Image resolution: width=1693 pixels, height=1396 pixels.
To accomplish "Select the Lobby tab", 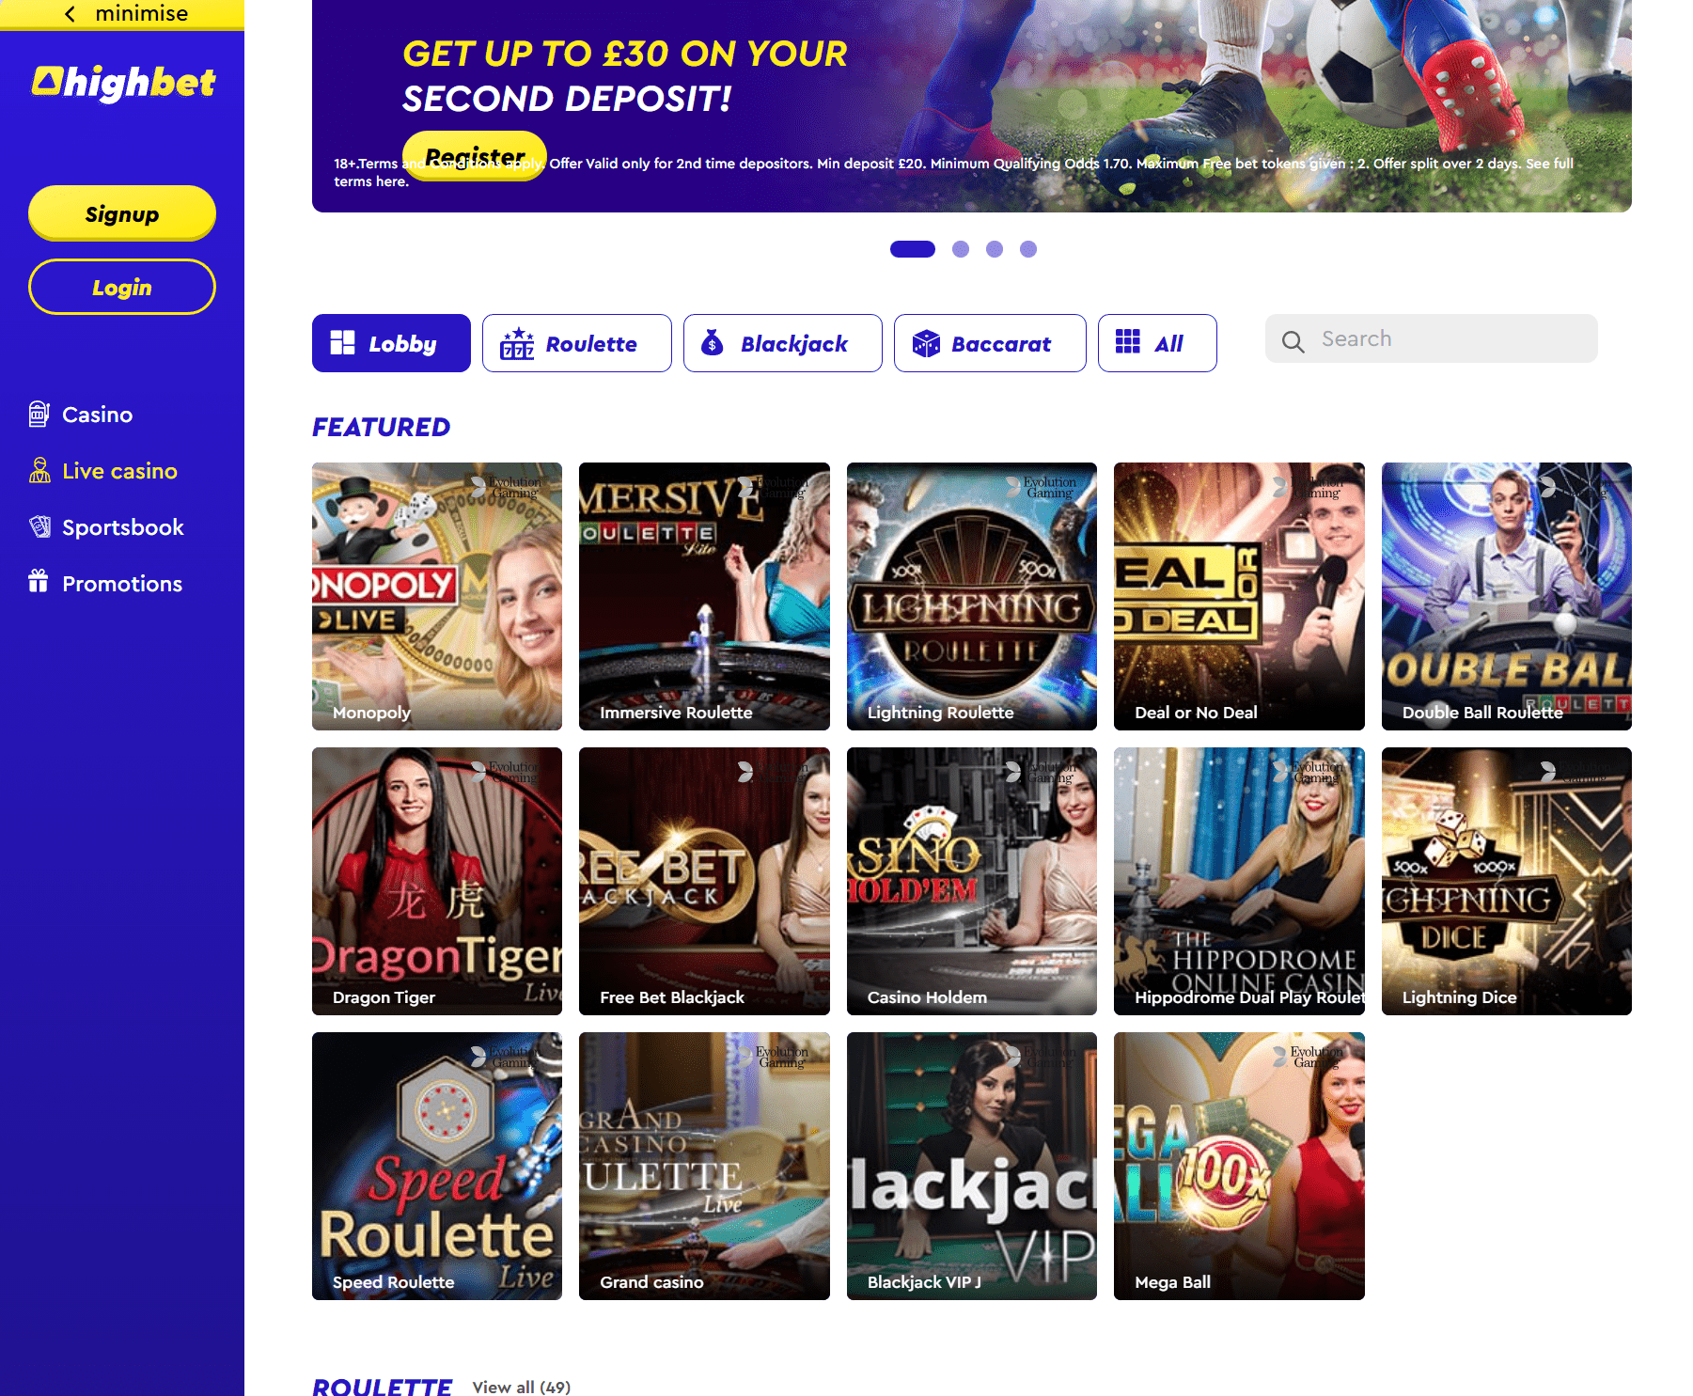I will [x=391, y=343].
